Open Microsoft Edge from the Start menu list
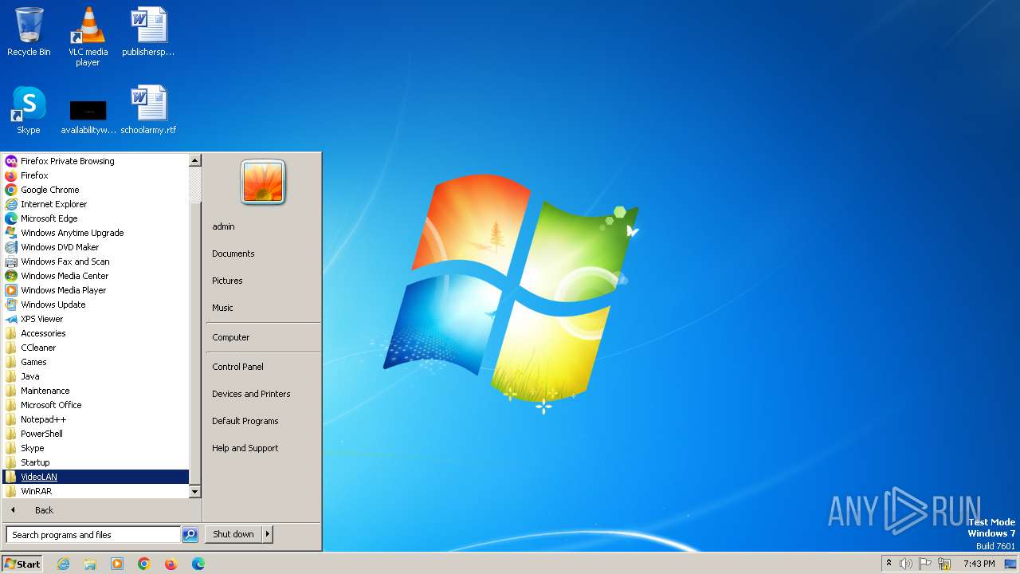 tap(96, 218)
